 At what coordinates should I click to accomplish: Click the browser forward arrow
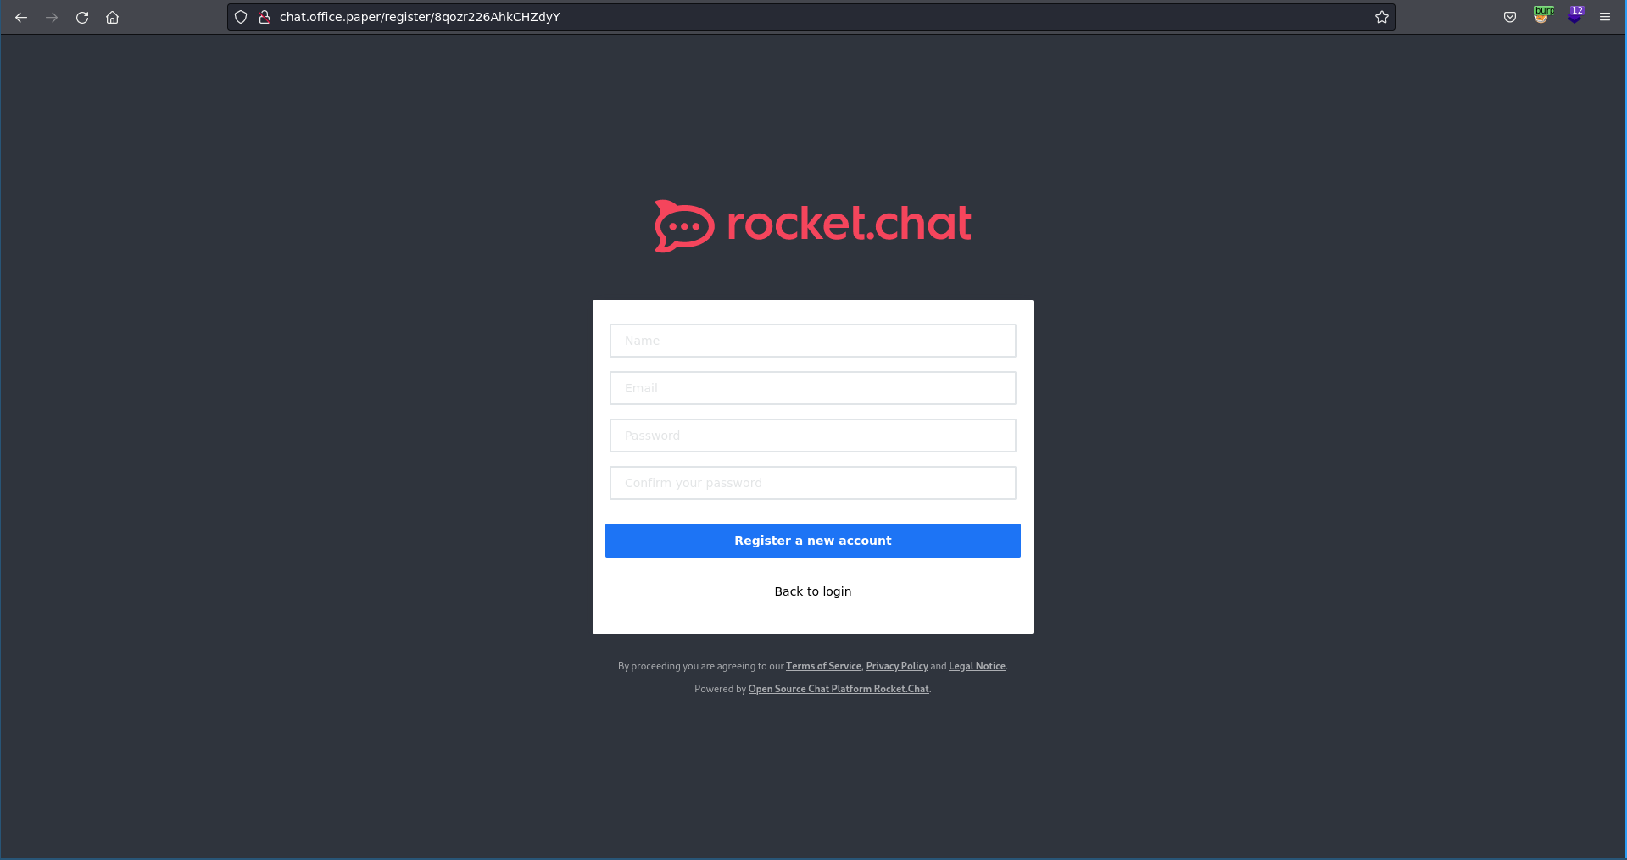(52, 17)
